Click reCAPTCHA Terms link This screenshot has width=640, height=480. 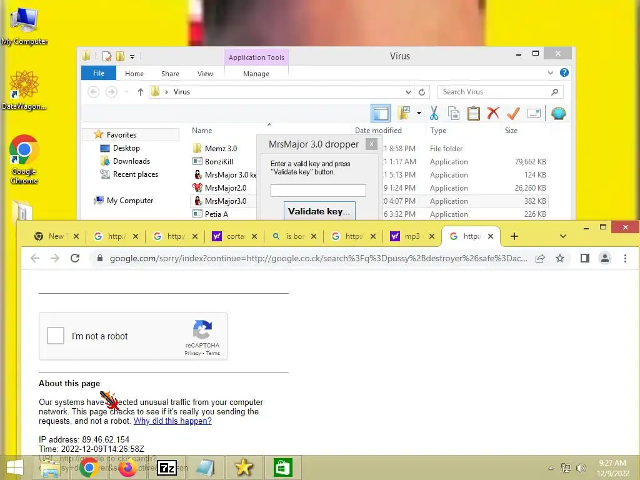click(x=212, y=354)
